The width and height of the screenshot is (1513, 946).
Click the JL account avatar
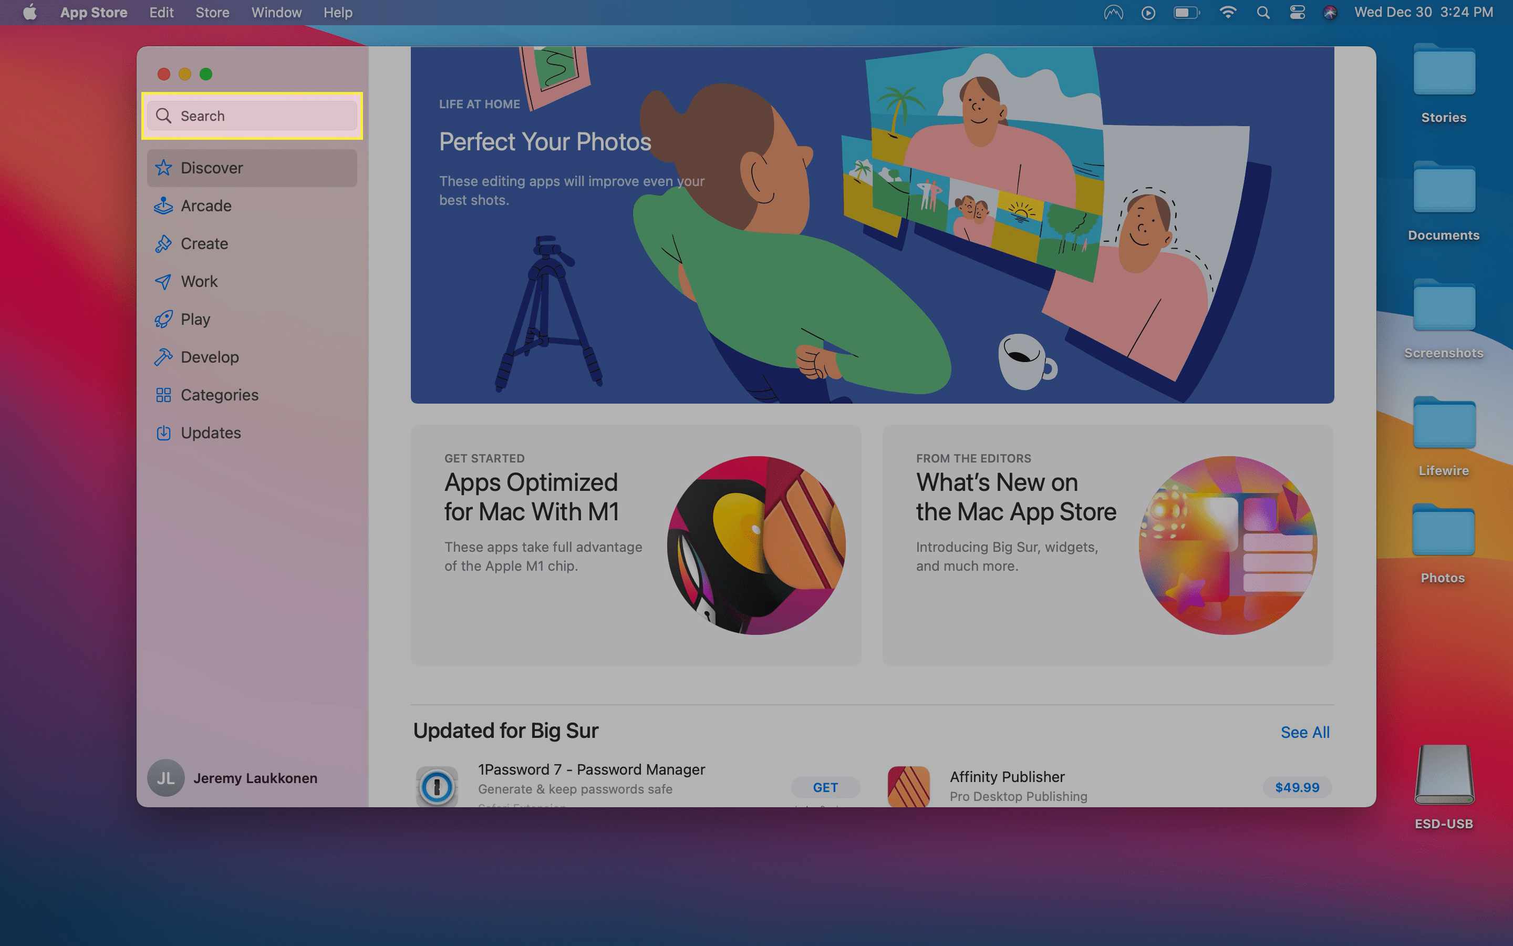(165, 778)
